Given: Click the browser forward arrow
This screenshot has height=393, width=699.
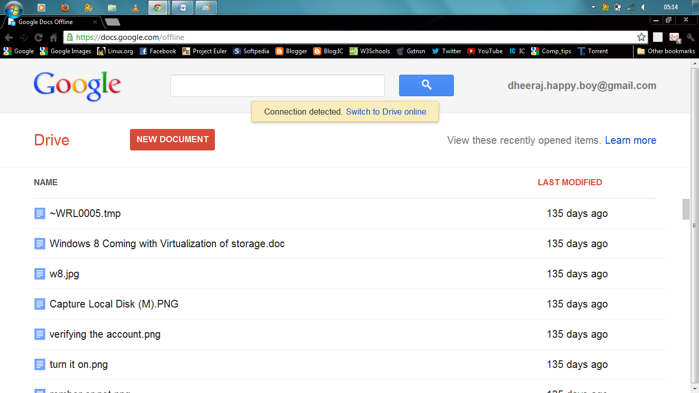Looking at the screenshot, I should [x=24, y=37].
